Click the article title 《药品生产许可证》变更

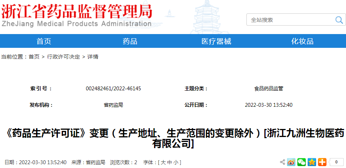173,139
